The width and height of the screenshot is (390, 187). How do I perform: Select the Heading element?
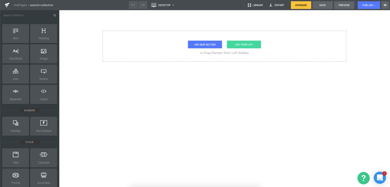tap(43, 33)
